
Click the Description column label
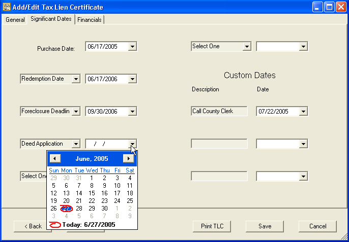tap(206, 89)
